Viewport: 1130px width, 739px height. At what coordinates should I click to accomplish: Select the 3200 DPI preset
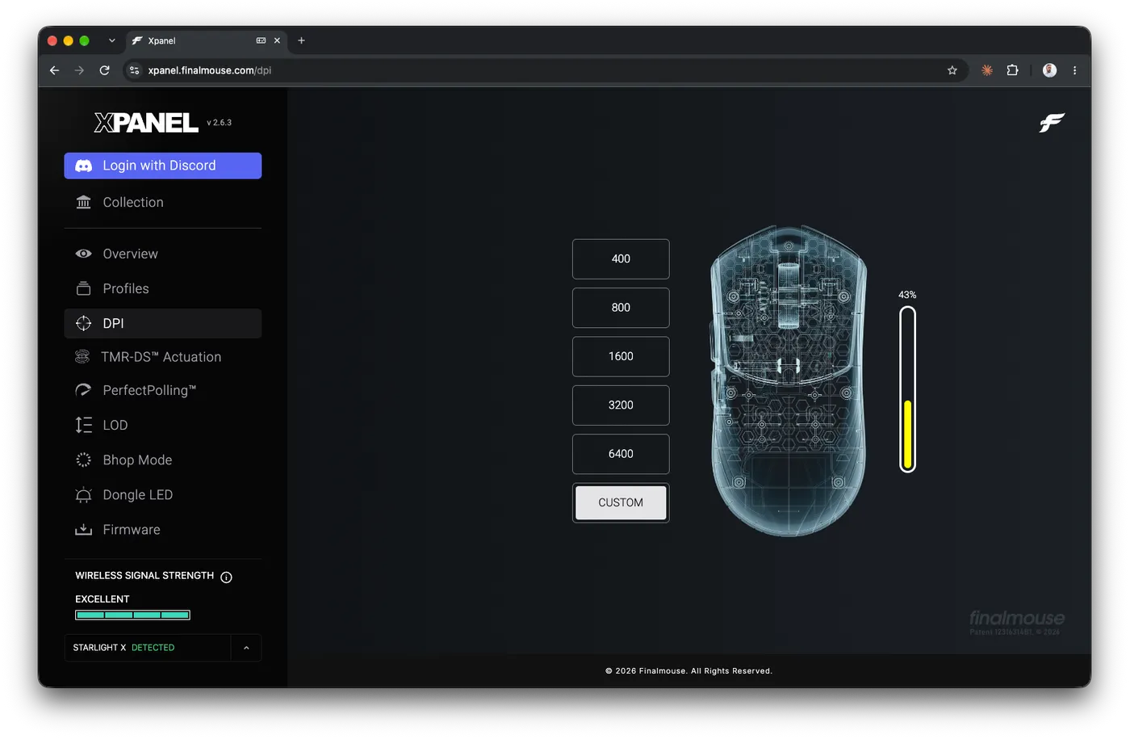[621, 405]
